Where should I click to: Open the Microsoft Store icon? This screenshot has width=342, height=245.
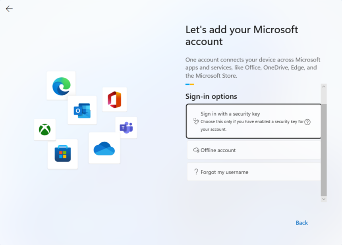click(62, 154)
